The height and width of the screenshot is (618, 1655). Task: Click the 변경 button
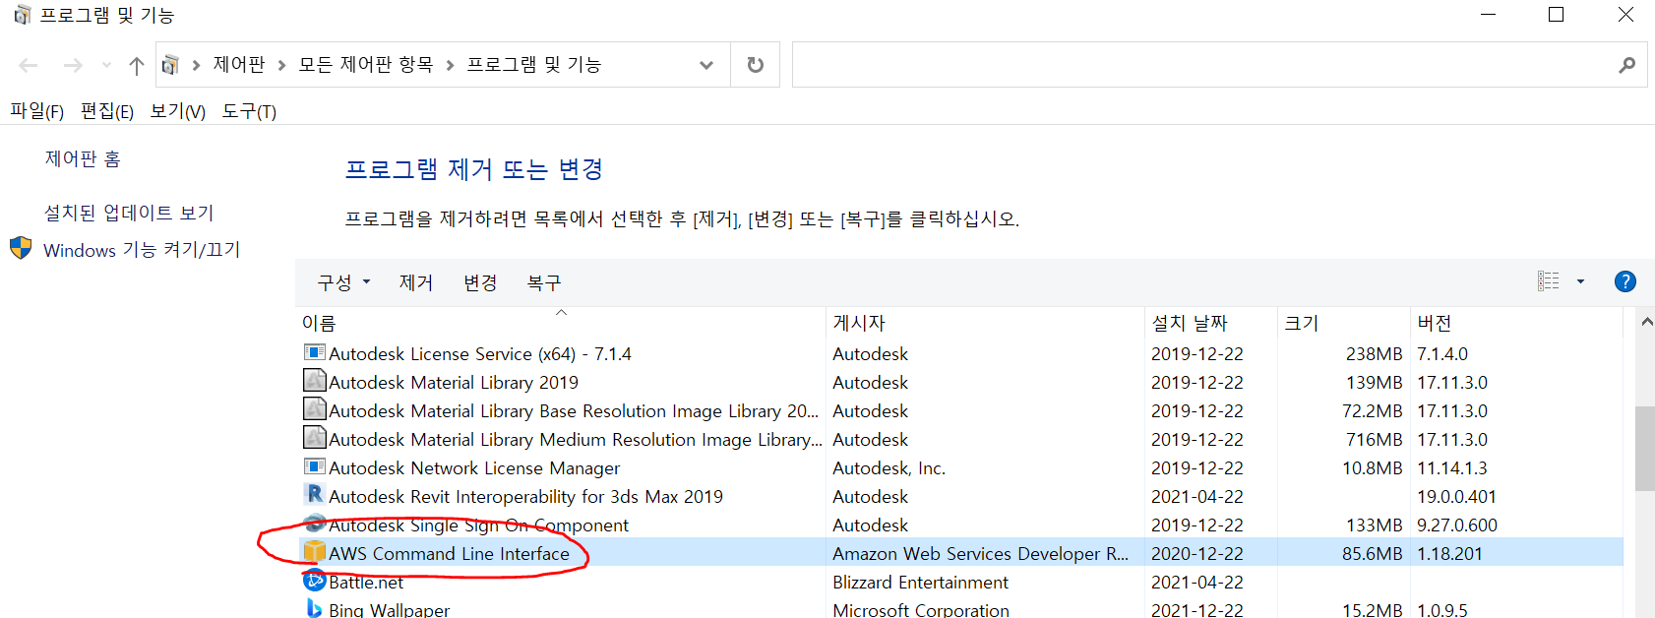click(480, 282)
